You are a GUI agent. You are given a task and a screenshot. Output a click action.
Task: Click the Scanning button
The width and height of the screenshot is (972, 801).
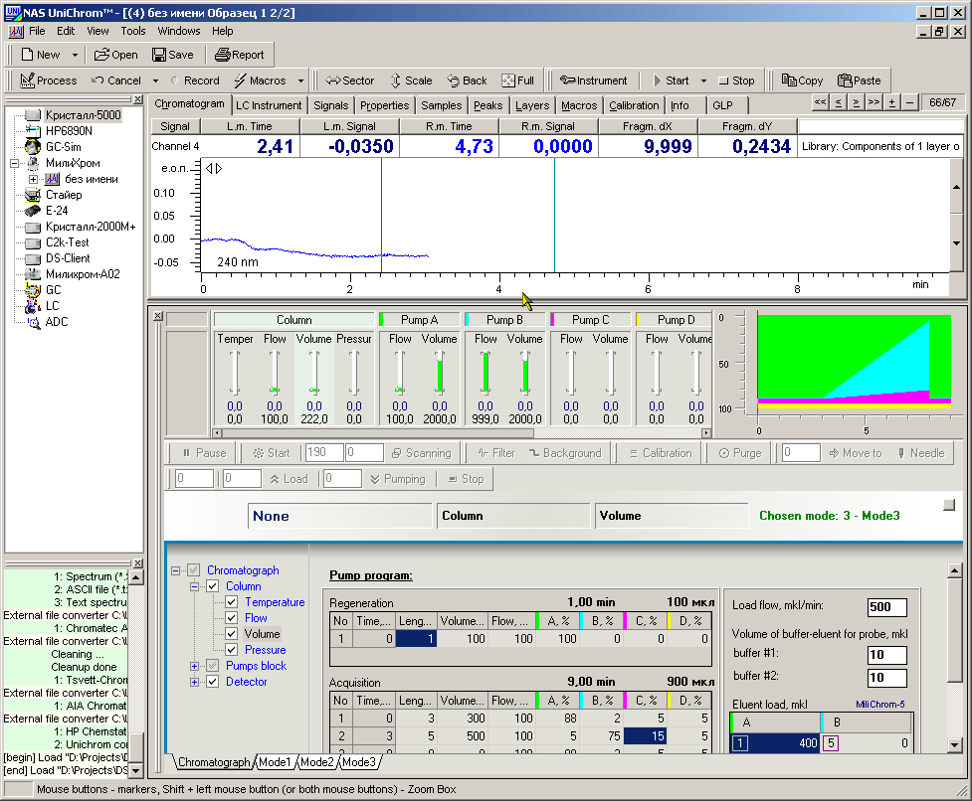pyautogui.click(x=422, y=453)
